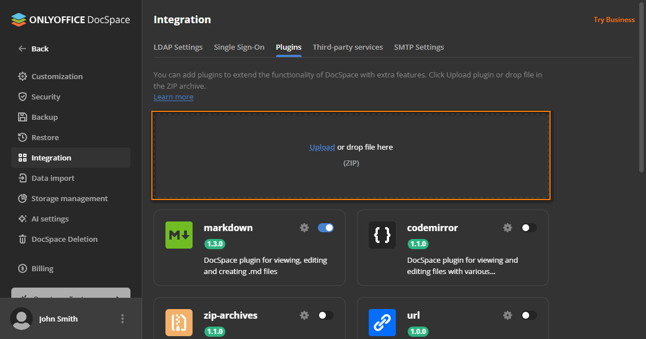Open SMTP Settings tab
Screen dimensions: 646x339
[418, 47]
